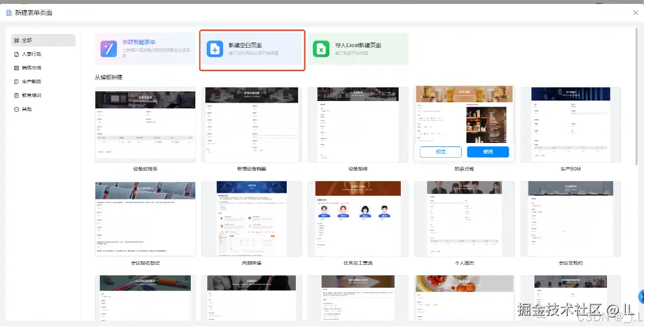Open the 新增设备档案 template thumbnail
The width and height of the screenshot is (645, 328).
[252, 125]
